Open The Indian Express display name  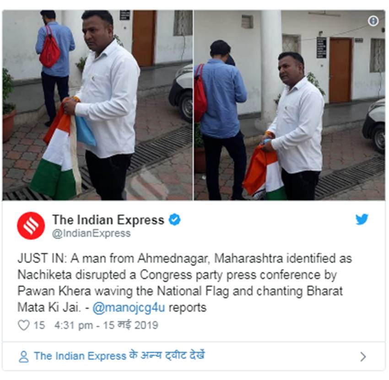point(108,219)
